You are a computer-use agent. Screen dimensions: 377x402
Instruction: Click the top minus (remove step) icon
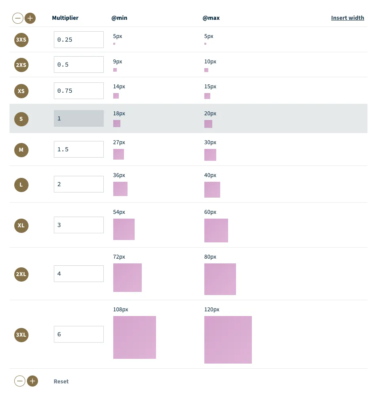(18, 18)
